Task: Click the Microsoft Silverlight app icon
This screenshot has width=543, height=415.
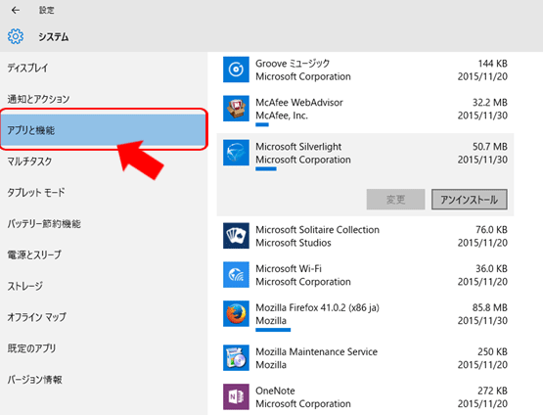Action: click(236, 153)
